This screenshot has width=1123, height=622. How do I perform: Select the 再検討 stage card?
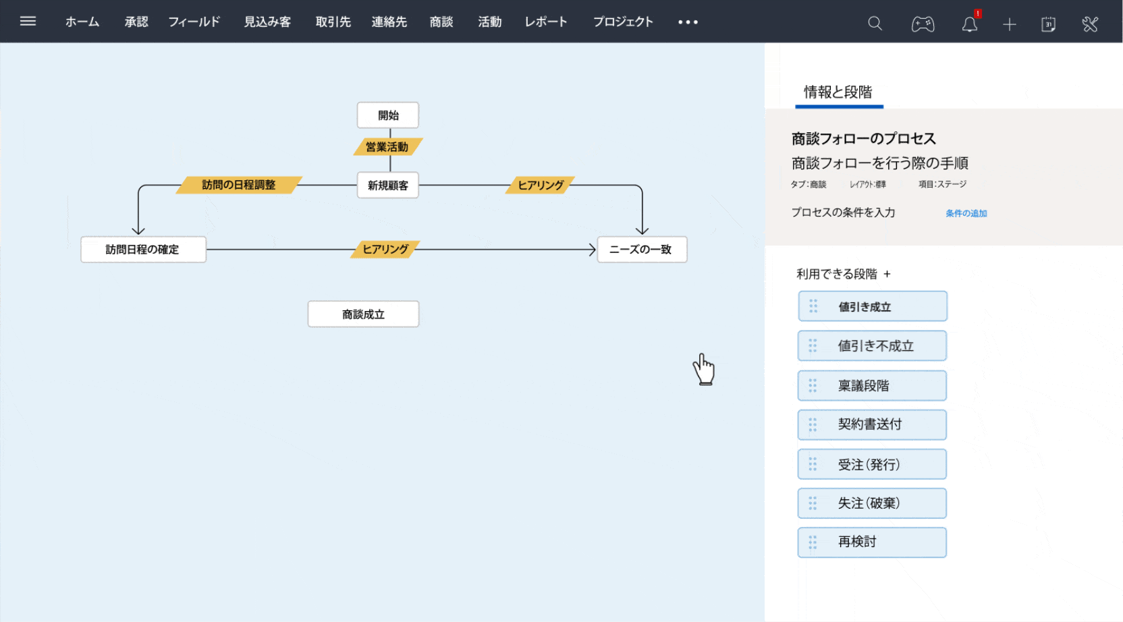[x=873, y=542]
